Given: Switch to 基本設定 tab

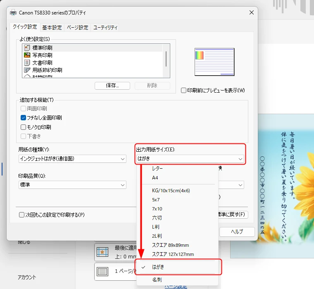Looking at the screenshot, I should 52,27.
